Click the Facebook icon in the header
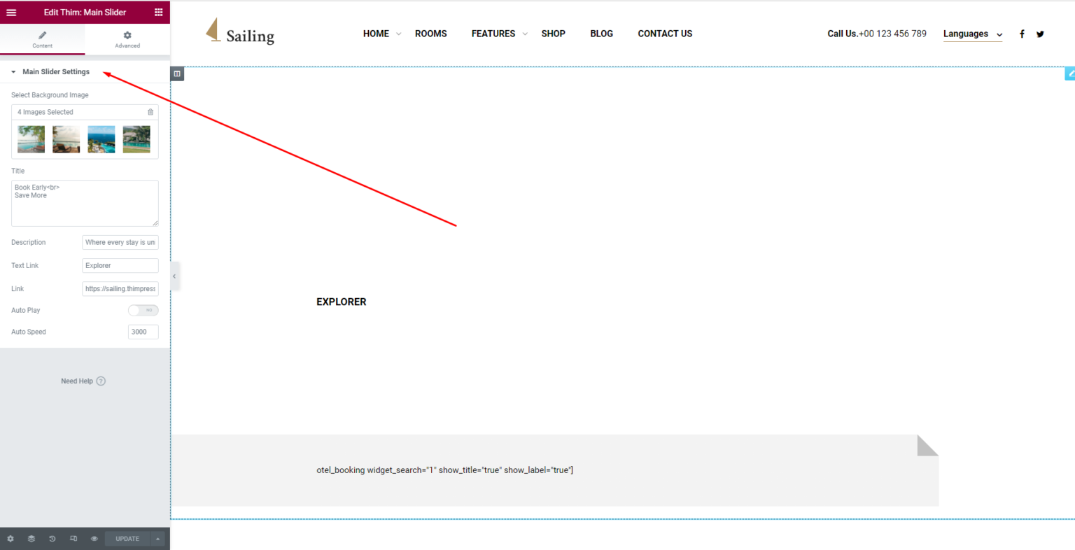 1022,34
